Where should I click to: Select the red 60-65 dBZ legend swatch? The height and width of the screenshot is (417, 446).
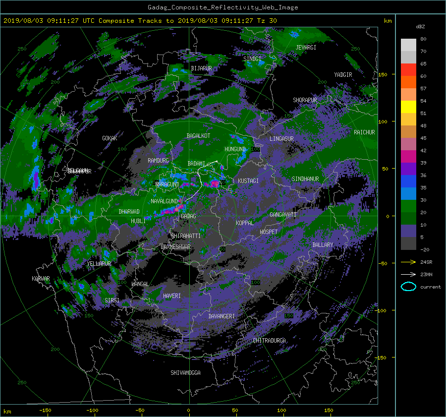(408, 70)
